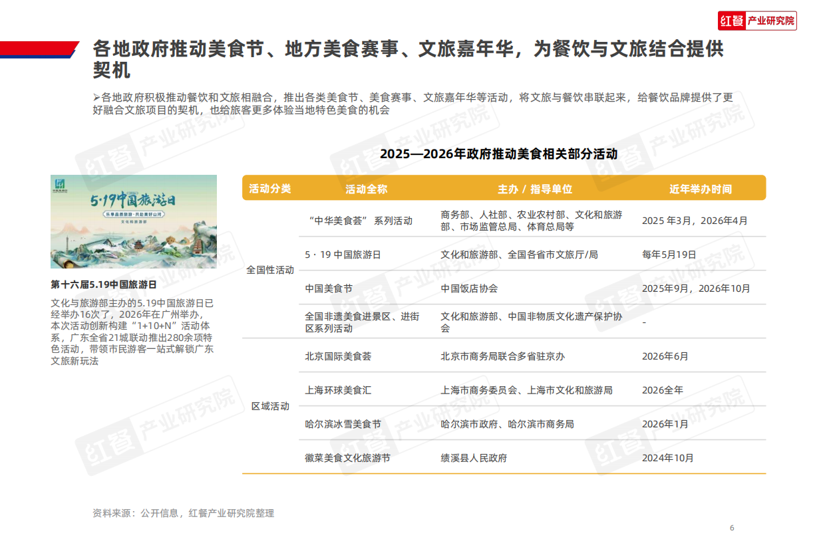Click the 北京市商务局联合多省驻京办 cell
The height and width of the screenshot is (549, 825).
(502, 356)
